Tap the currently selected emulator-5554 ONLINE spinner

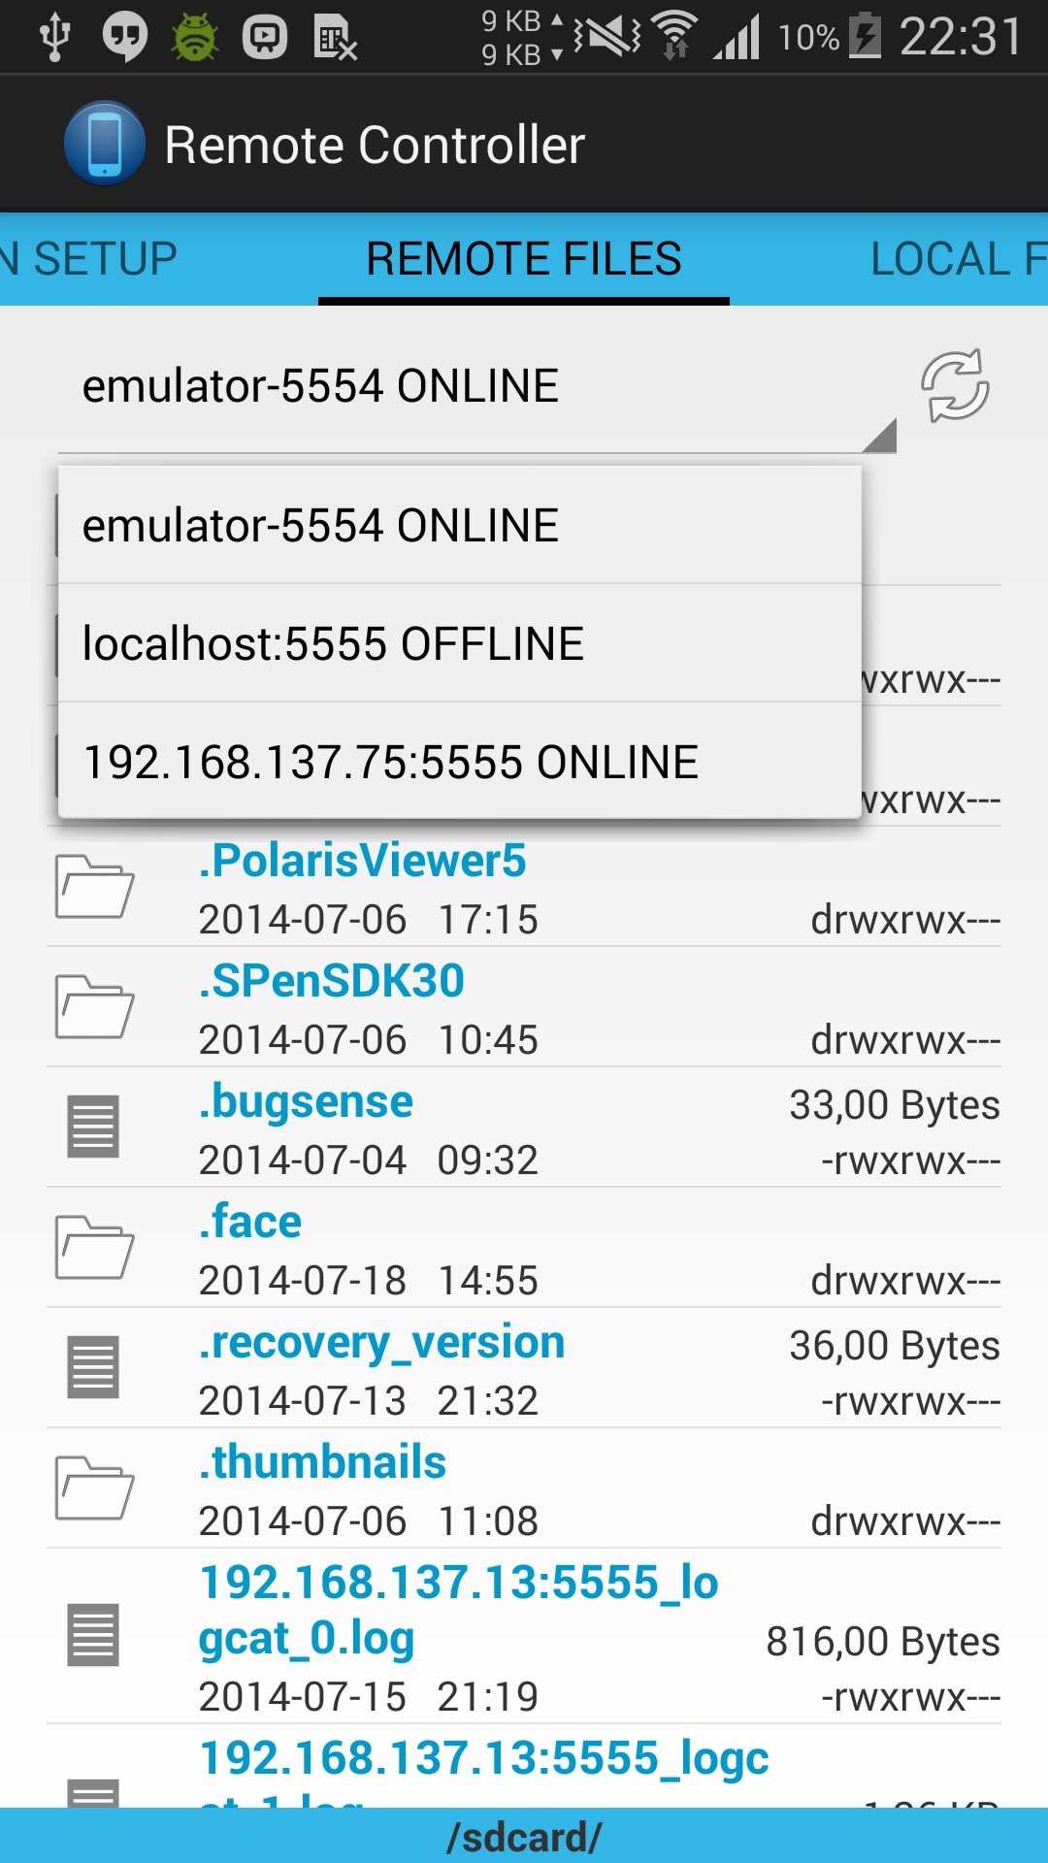pos(477,386)
